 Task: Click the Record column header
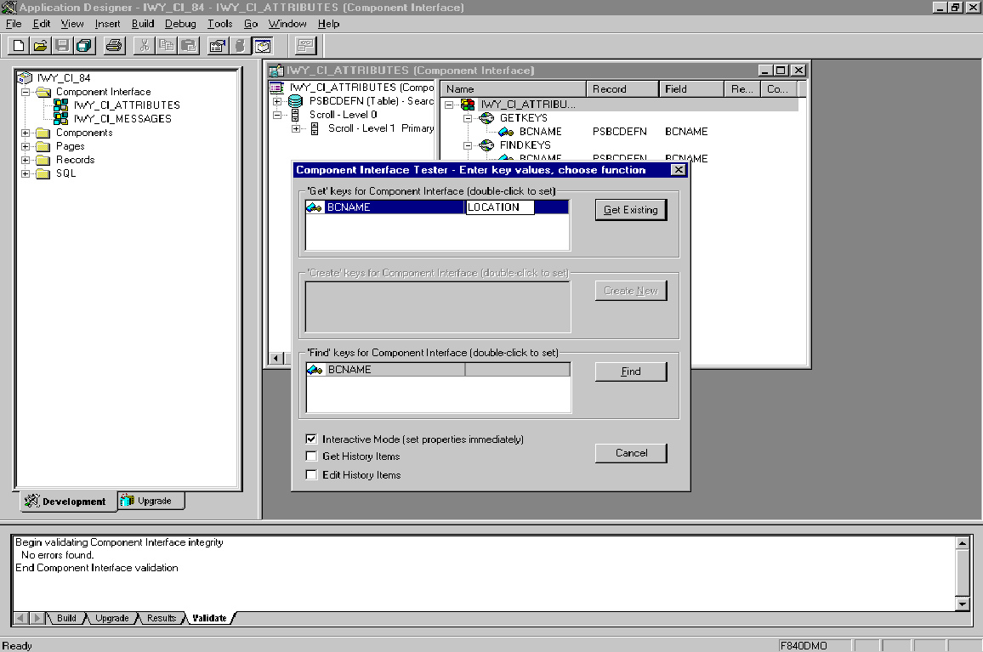pyautogui.click(x=622, y=89)
